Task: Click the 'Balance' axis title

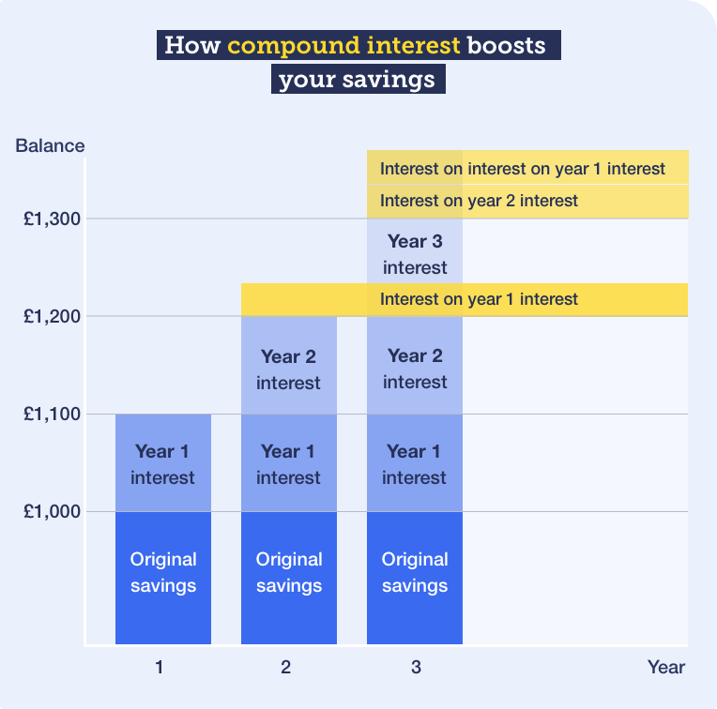Action: [x=50, y=145]
